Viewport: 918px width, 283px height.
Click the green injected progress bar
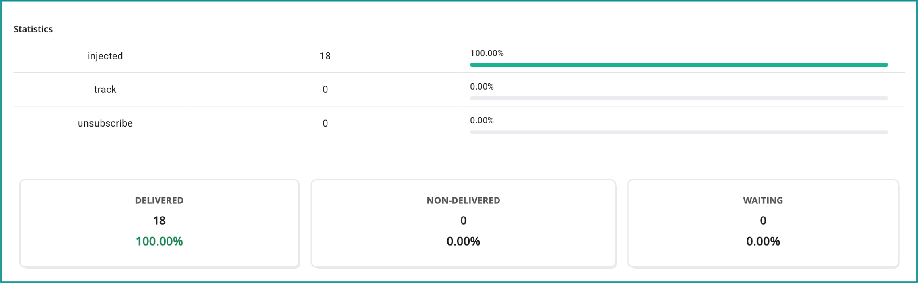click(678, 65)
